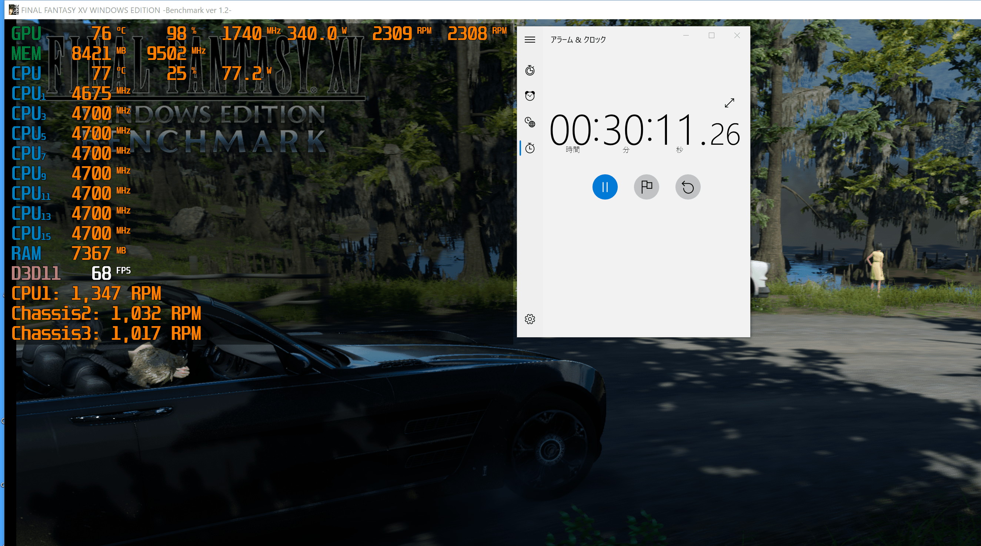Switch to the Alarm clock tab

(530, 96)
